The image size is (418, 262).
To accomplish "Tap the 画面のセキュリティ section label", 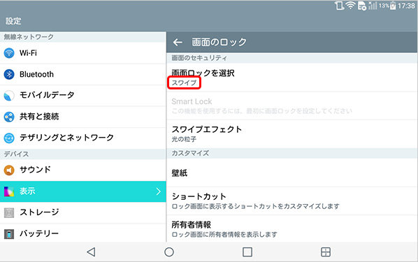I will point(199,58).
